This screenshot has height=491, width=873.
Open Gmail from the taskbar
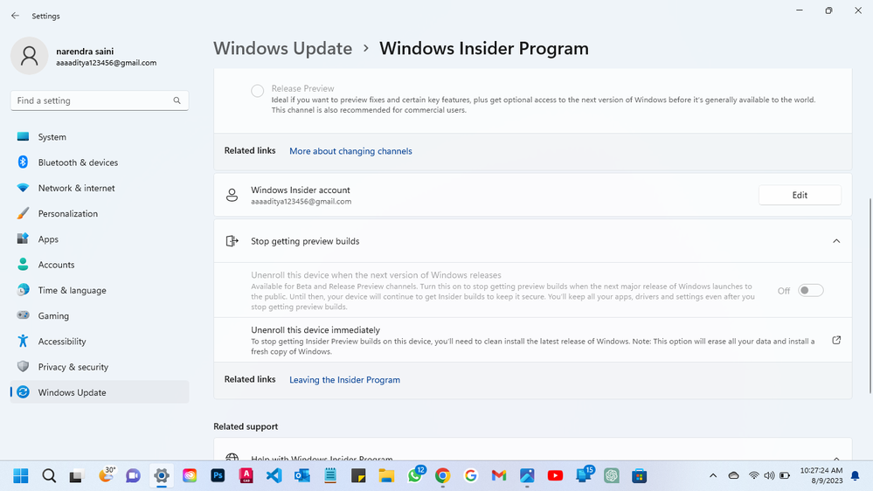(499, 476)
